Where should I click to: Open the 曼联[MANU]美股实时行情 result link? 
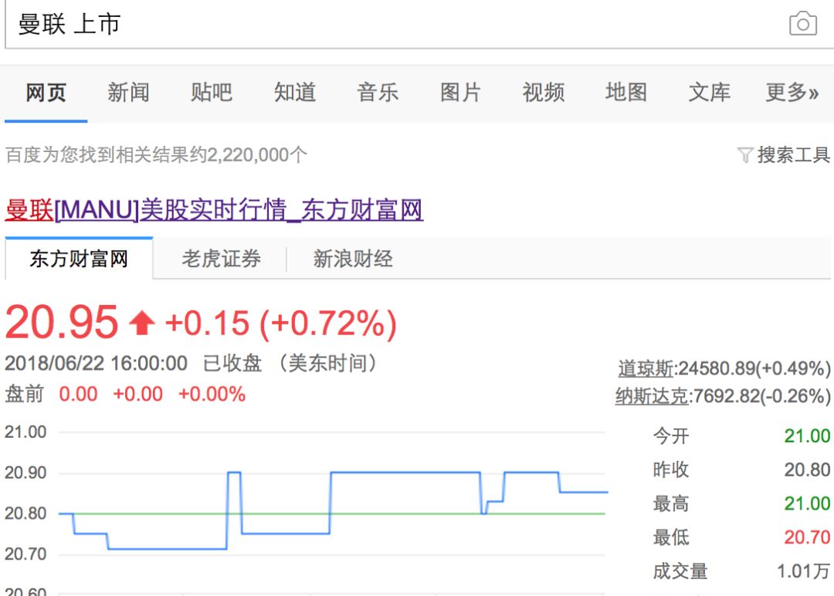214,209
